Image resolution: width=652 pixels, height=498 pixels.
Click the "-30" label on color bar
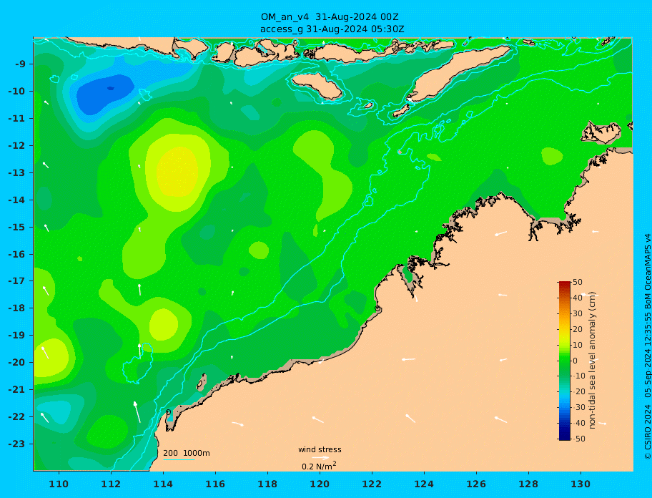pos(578,407)
